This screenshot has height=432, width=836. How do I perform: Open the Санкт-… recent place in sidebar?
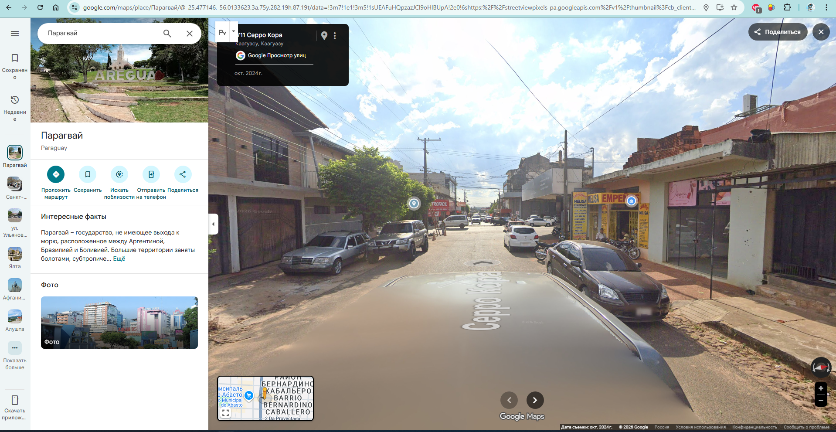[15, 188]
